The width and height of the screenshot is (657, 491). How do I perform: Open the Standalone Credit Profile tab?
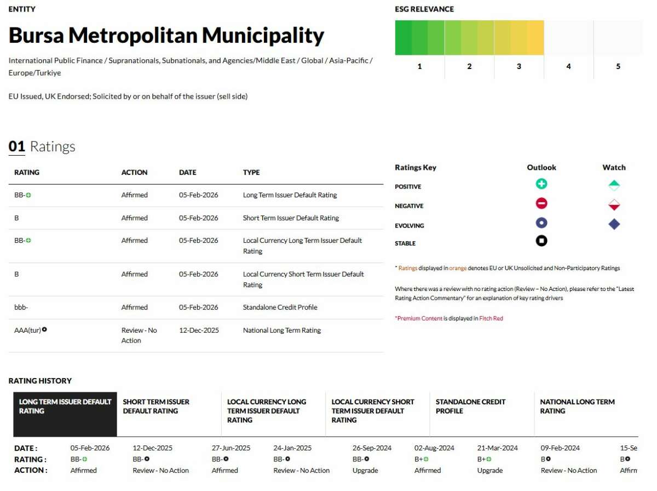[470, 406]
